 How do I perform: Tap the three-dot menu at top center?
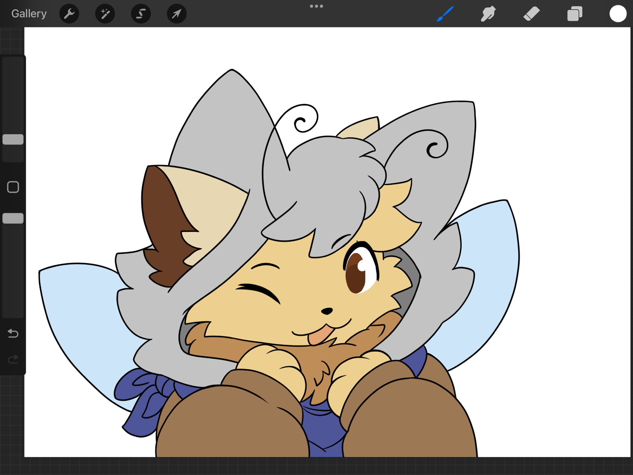click(x=316, y=6)
